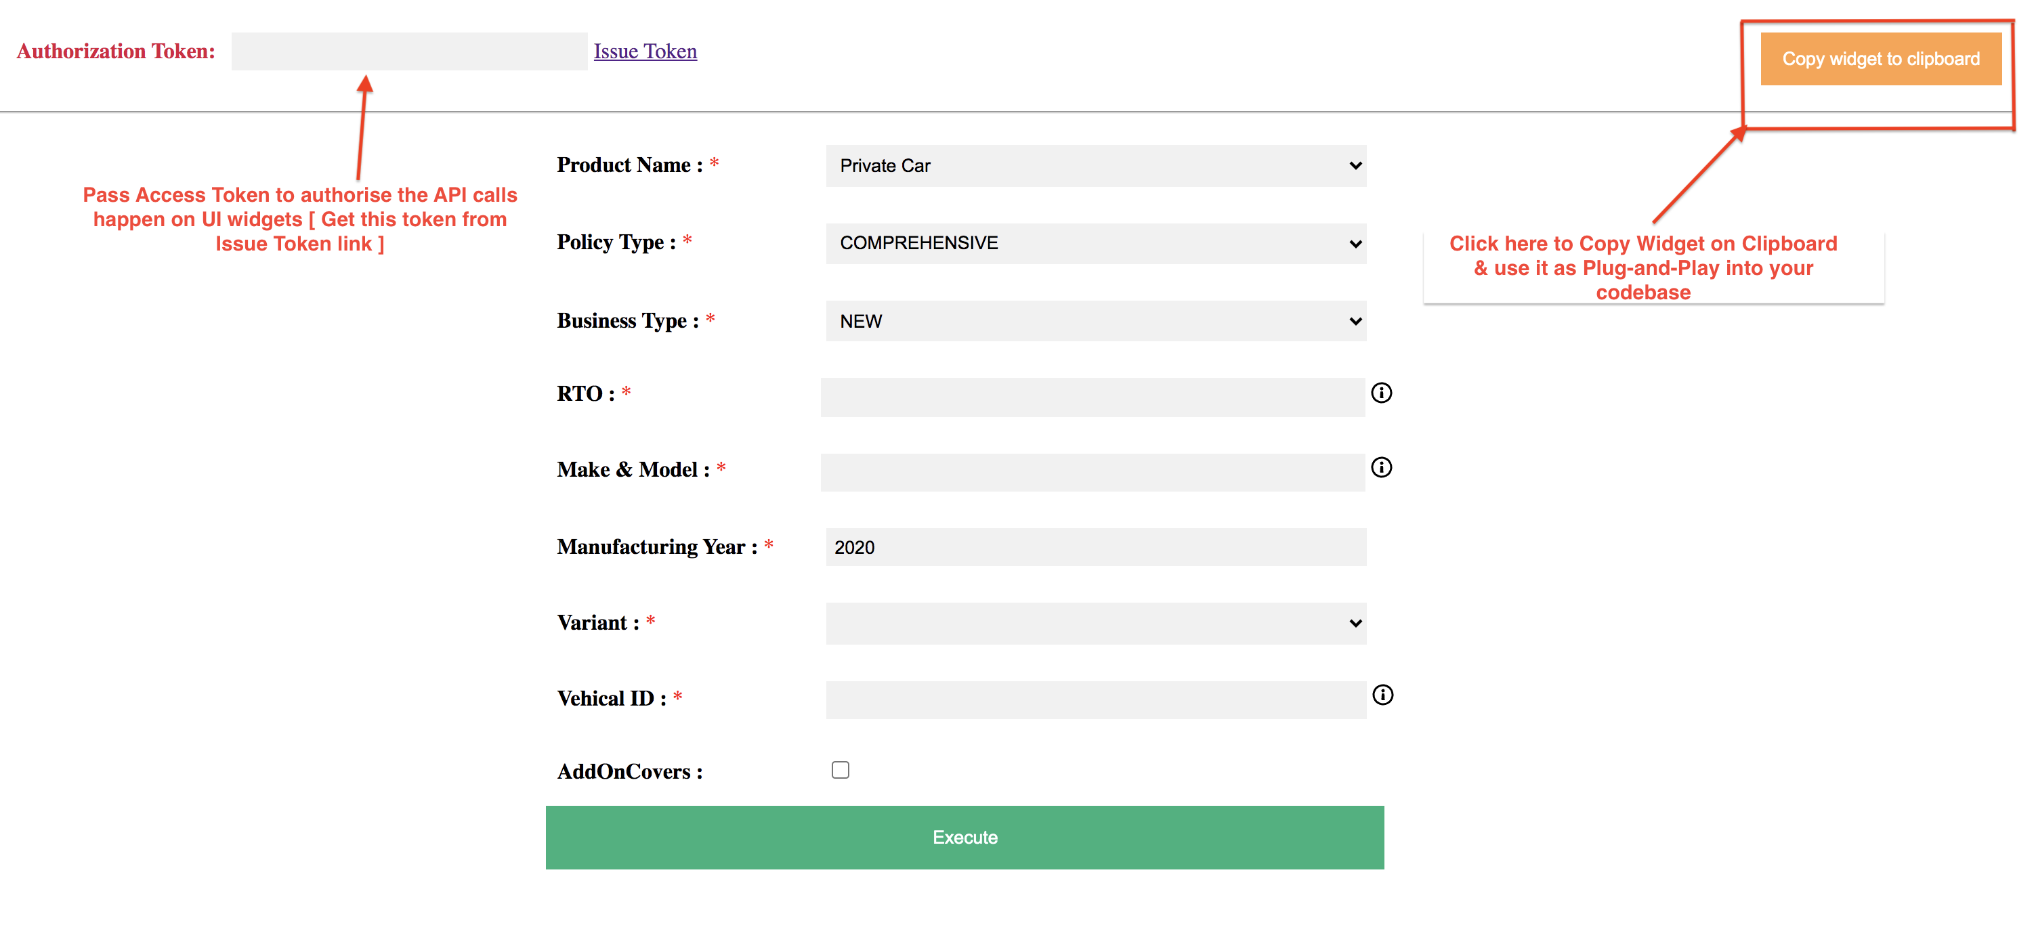This screenshot has height=948, width=2036.
Task: Click into the Vehical ID input field
Action: (1095, 700)
